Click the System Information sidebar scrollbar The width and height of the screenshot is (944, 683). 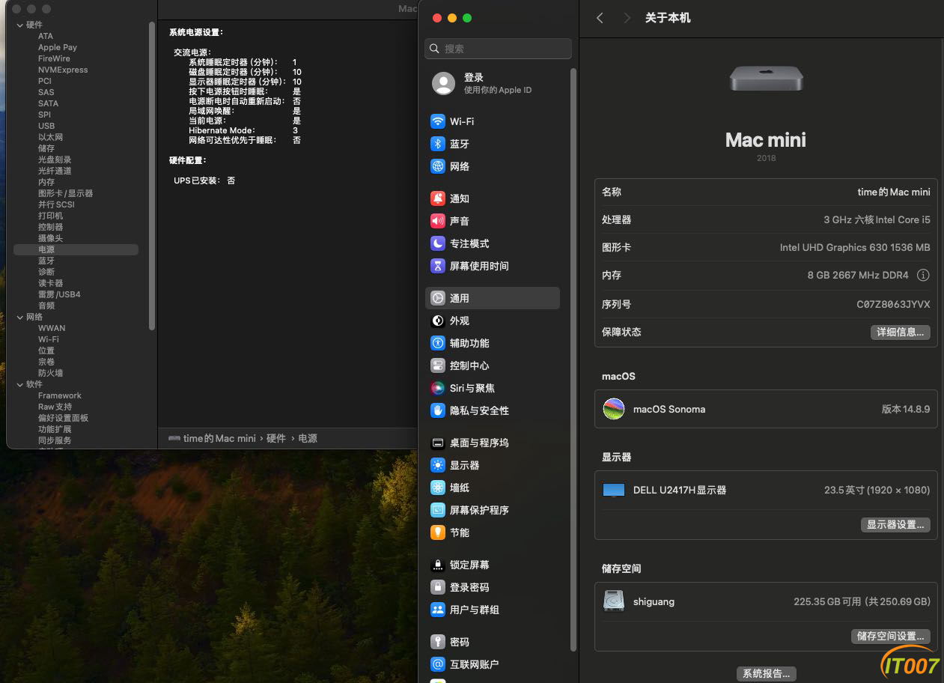click(152, 176)
